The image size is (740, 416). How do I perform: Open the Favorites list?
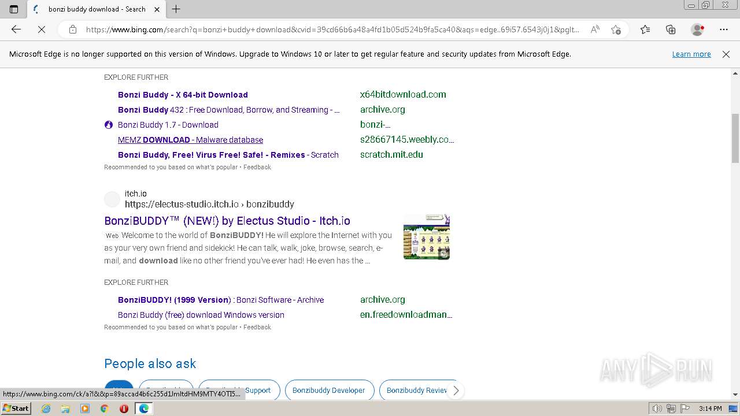click(645, 29)
